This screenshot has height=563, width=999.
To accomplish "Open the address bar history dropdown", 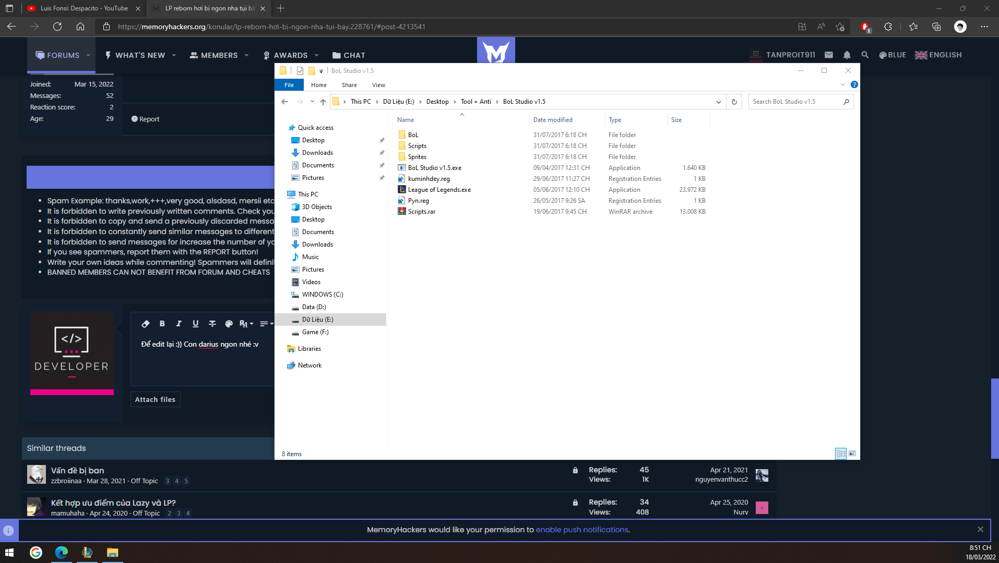I will (719, 102).
